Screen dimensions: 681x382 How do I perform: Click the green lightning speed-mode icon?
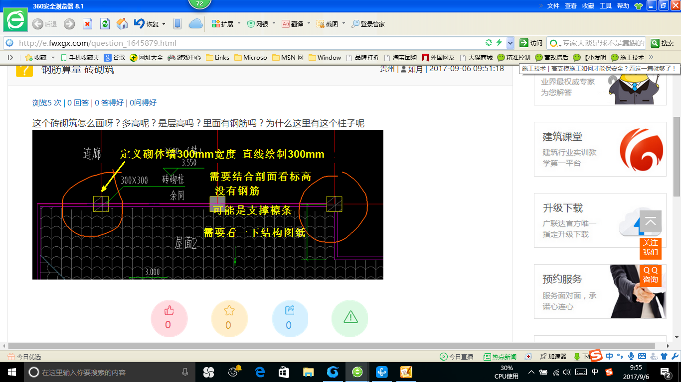(499, 43)
